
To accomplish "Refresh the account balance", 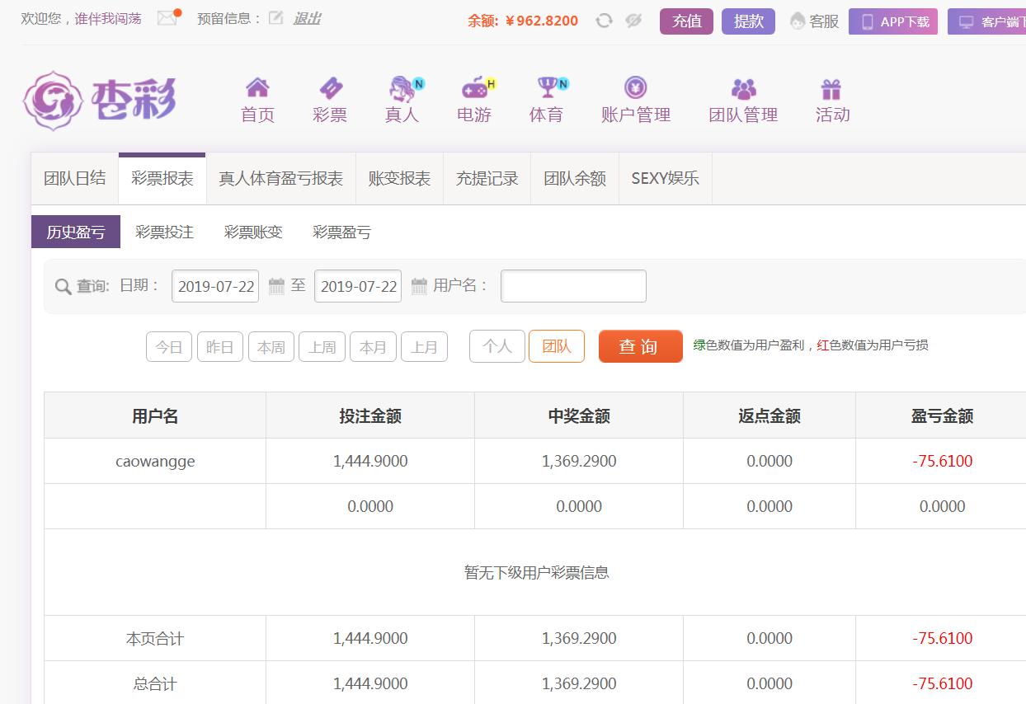I will (x=604, y=21).
